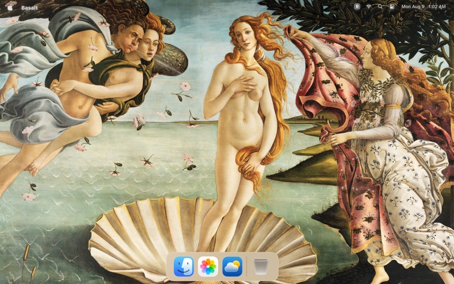The image size is (454, 284).
Task: Open Spotlight search magnifier icon
Action: pos(380,6)
